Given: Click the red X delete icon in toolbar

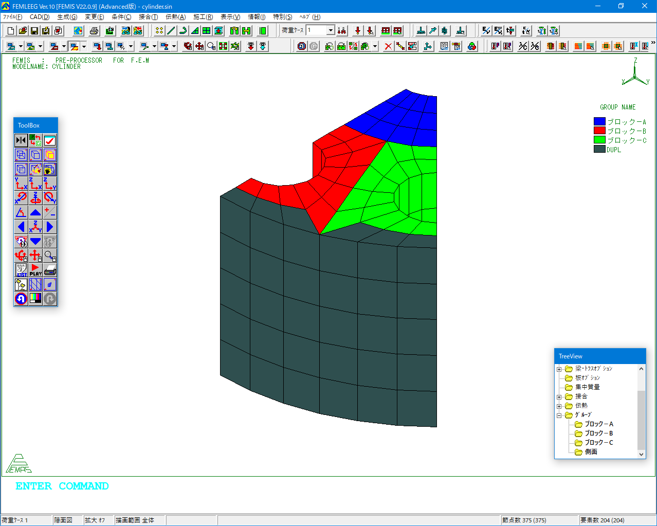Looking at the screenshot, I should point(388,46).
